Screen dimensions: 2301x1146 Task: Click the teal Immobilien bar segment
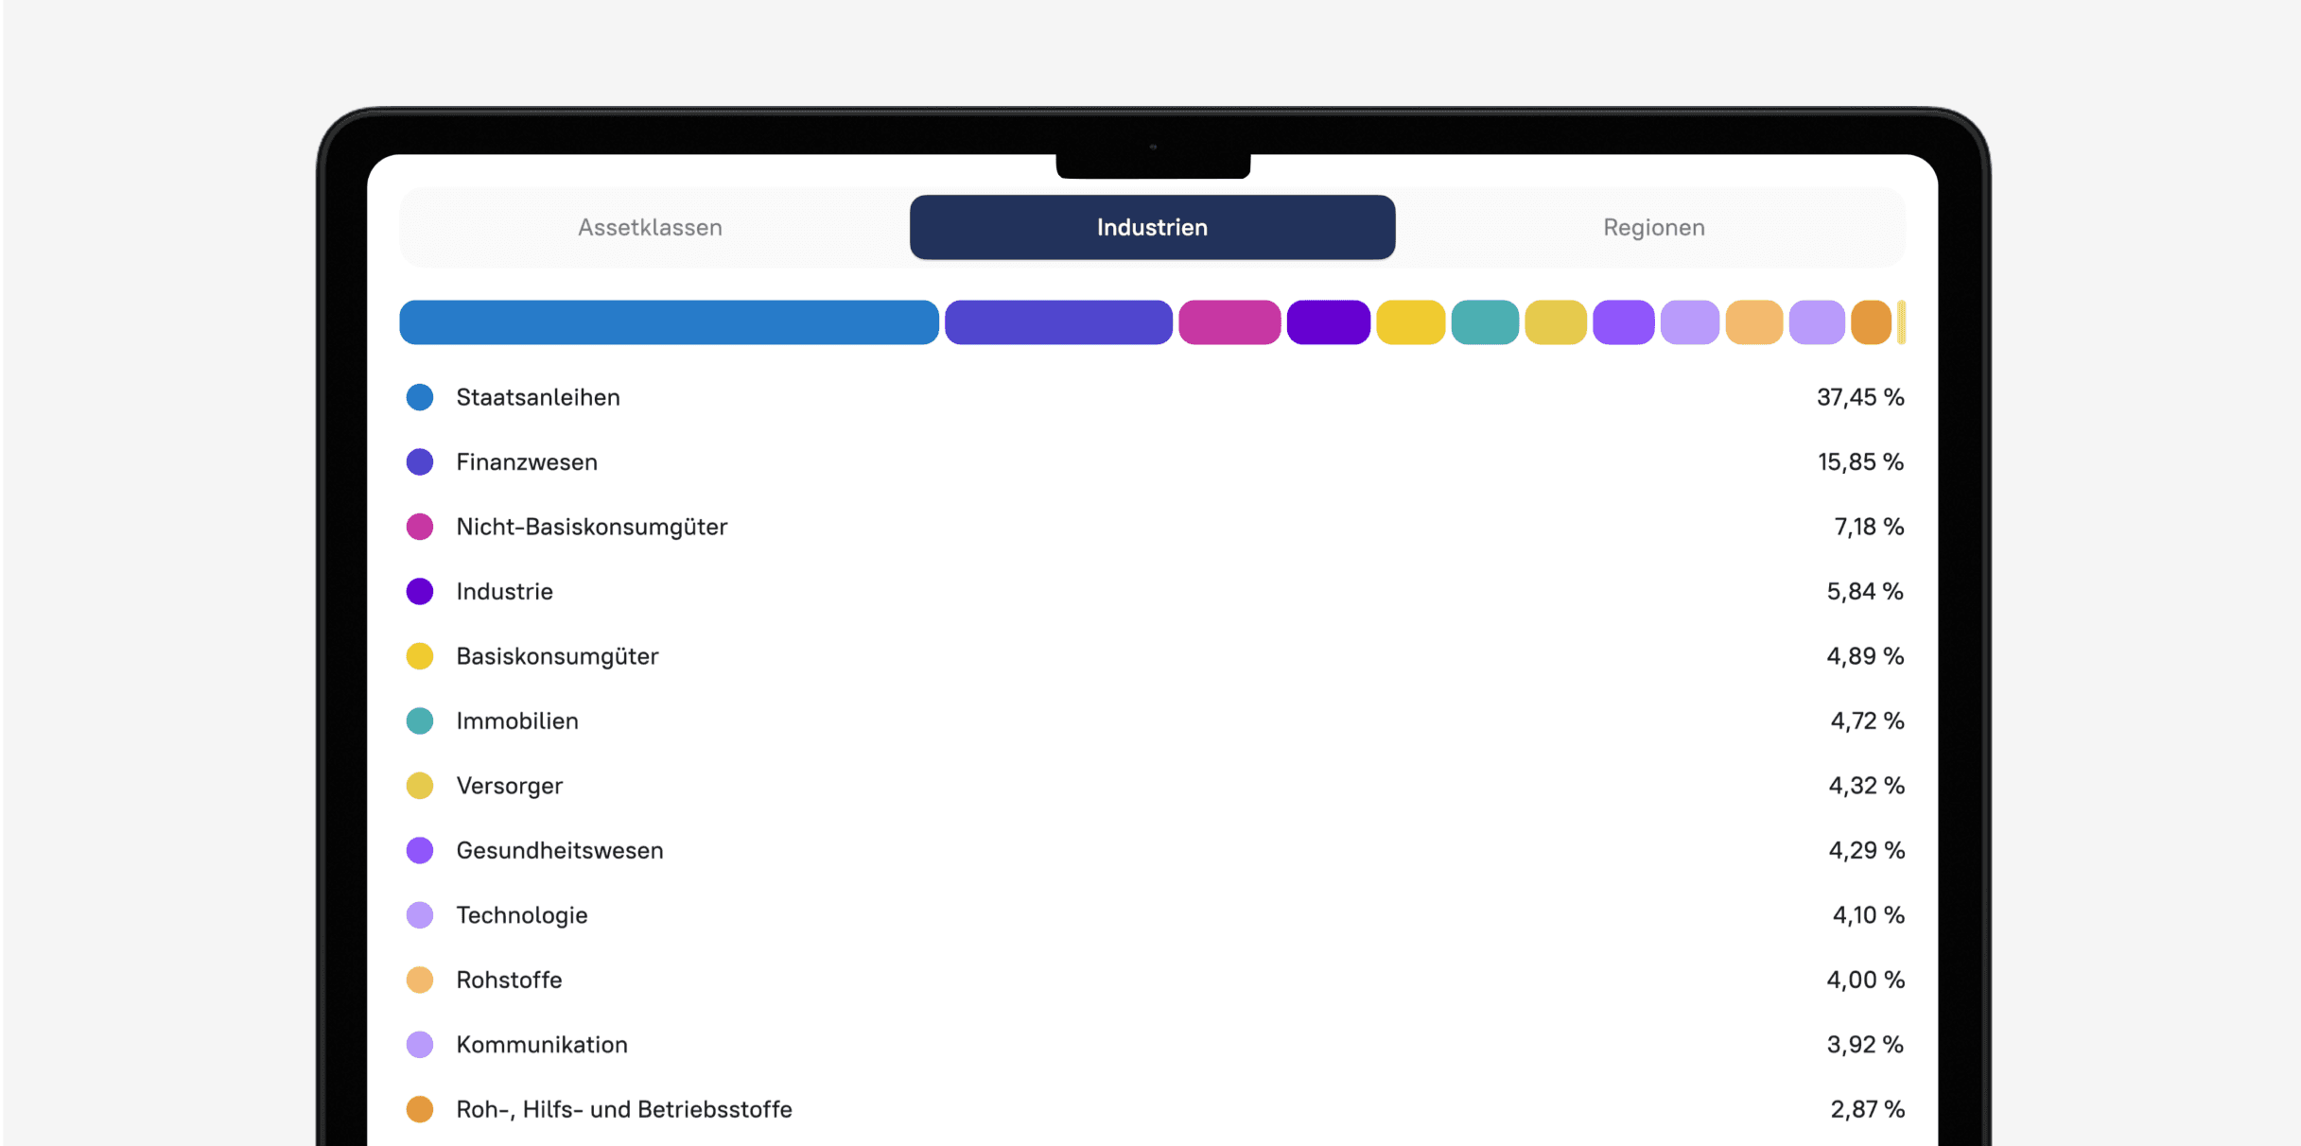point(1485,322)
